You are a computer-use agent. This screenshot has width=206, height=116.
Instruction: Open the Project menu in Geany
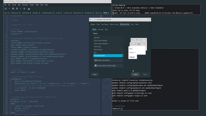(x=32, y=5)
